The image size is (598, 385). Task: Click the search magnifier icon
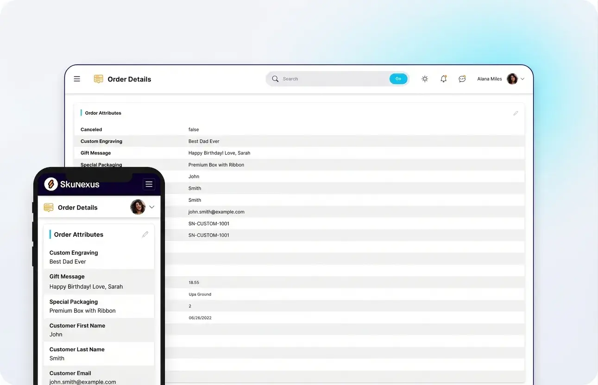(x=275, y=79)
